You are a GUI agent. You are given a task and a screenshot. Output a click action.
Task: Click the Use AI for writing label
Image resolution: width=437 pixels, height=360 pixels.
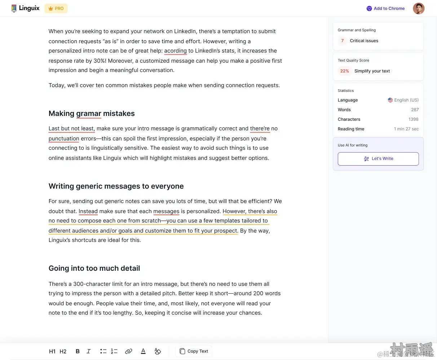(353, 145)
